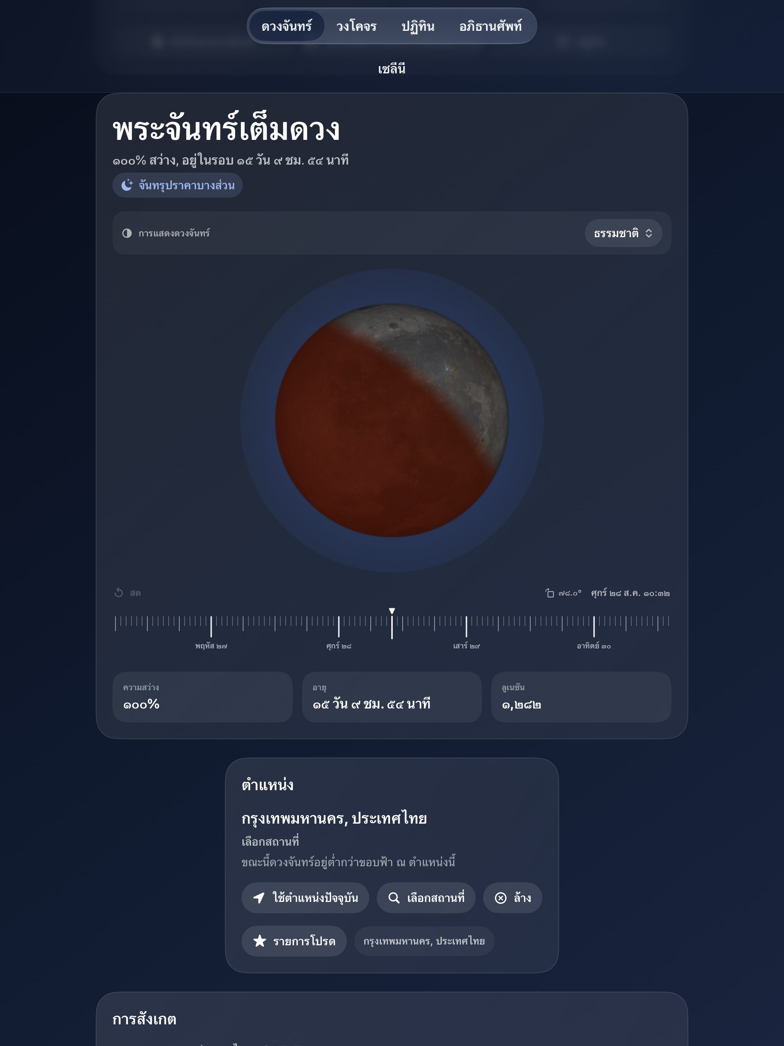This screenshot has height=1046, width=784.
Task: Open the ปฏิทิน tab
Action: coord(418,26)
